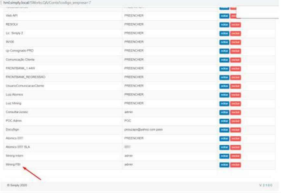
Task: Select the RESOLV name cell
Action: (x=12, y=24)
